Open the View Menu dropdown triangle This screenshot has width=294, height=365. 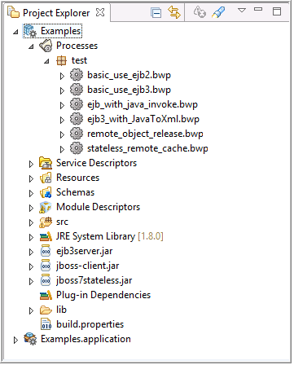(x=242, y=10)
